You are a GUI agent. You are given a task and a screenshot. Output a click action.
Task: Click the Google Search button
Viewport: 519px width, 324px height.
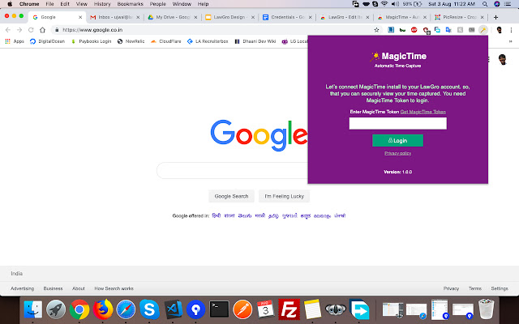click(x=231, y=196)
